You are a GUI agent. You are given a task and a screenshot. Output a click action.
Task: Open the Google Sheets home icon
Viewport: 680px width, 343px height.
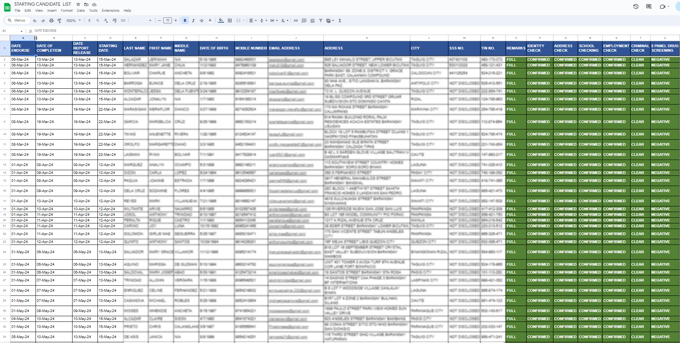point(7,7)
